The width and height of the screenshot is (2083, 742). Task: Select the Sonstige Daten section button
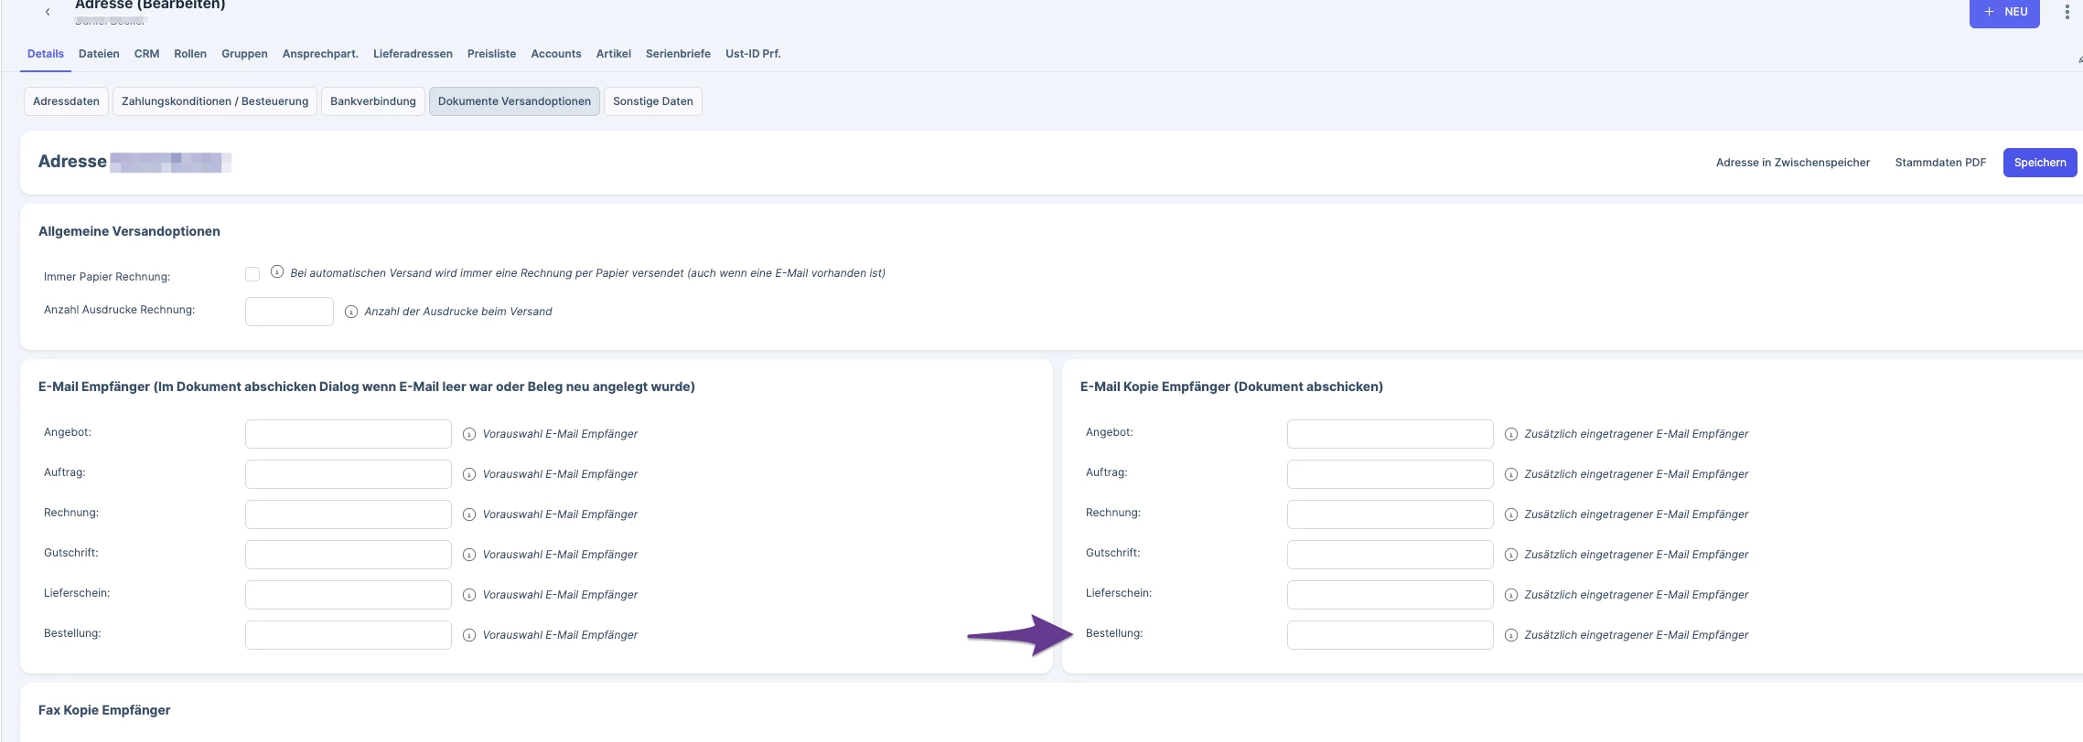(x=653, y=101)
